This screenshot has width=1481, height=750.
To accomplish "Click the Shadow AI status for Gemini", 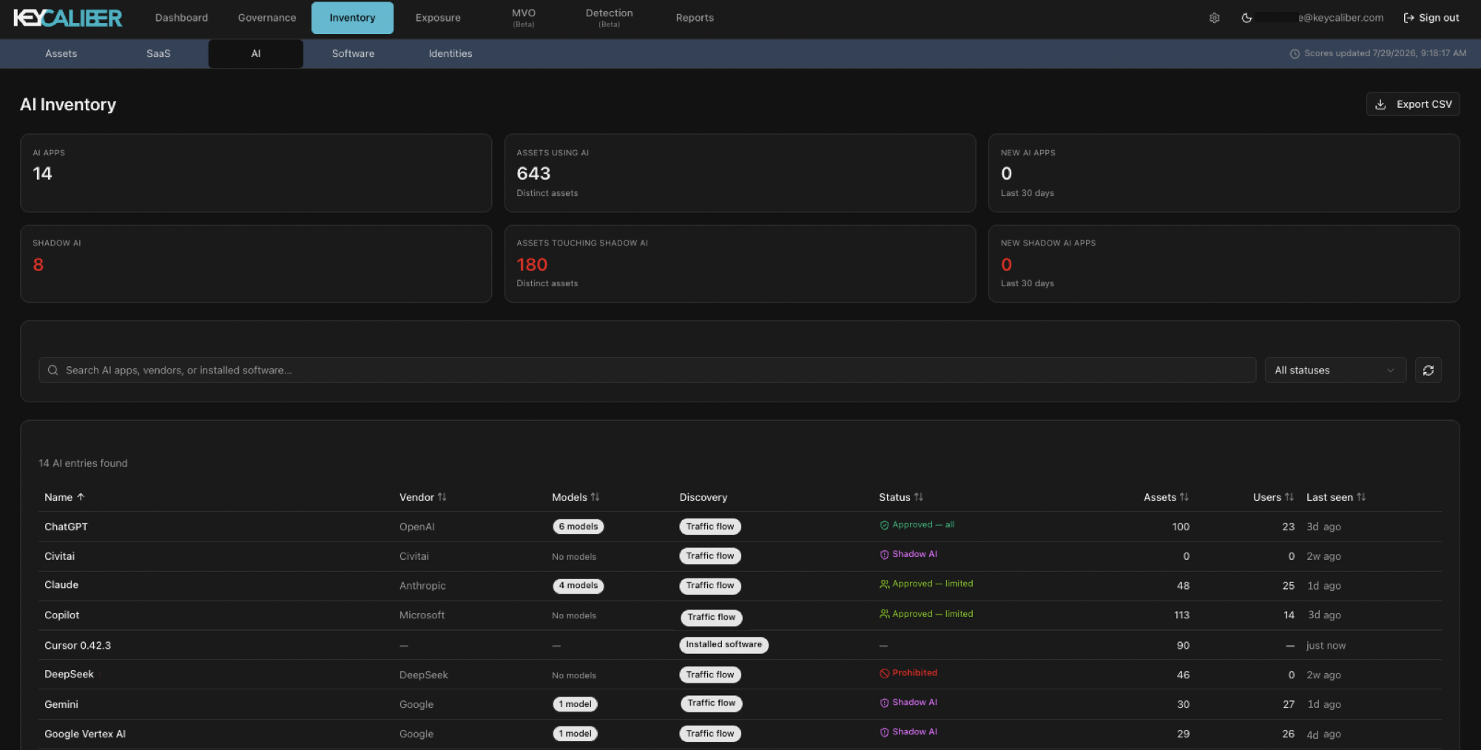I will pyautogui.click(x=908, y=703).
